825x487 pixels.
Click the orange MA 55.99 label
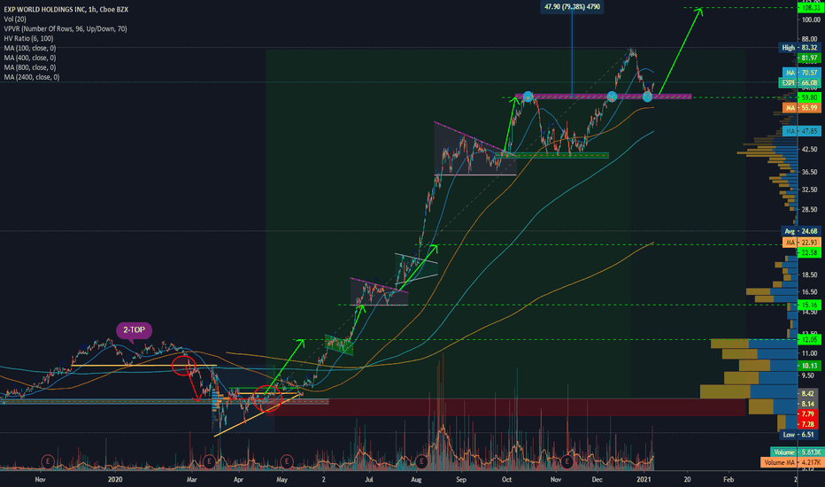tap(802, 107)
